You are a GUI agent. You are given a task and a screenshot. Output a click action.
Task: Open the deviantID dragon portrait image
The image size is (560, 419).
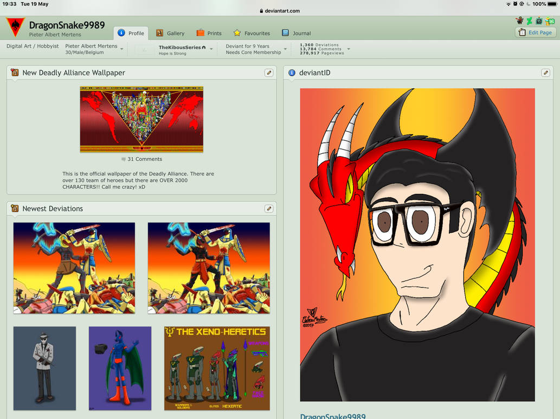click(x=417, y=245)
